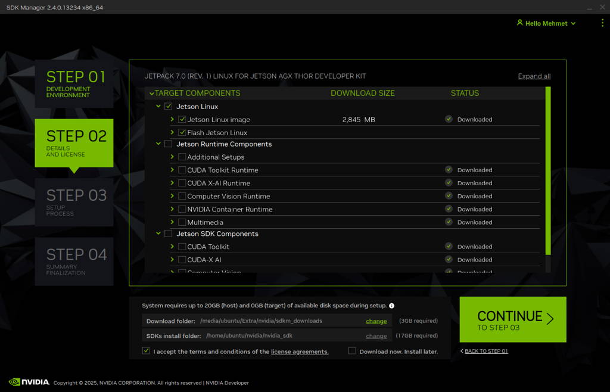
Task: Click CONTINUE to proceed to Step 03
Action: (512, 320)
